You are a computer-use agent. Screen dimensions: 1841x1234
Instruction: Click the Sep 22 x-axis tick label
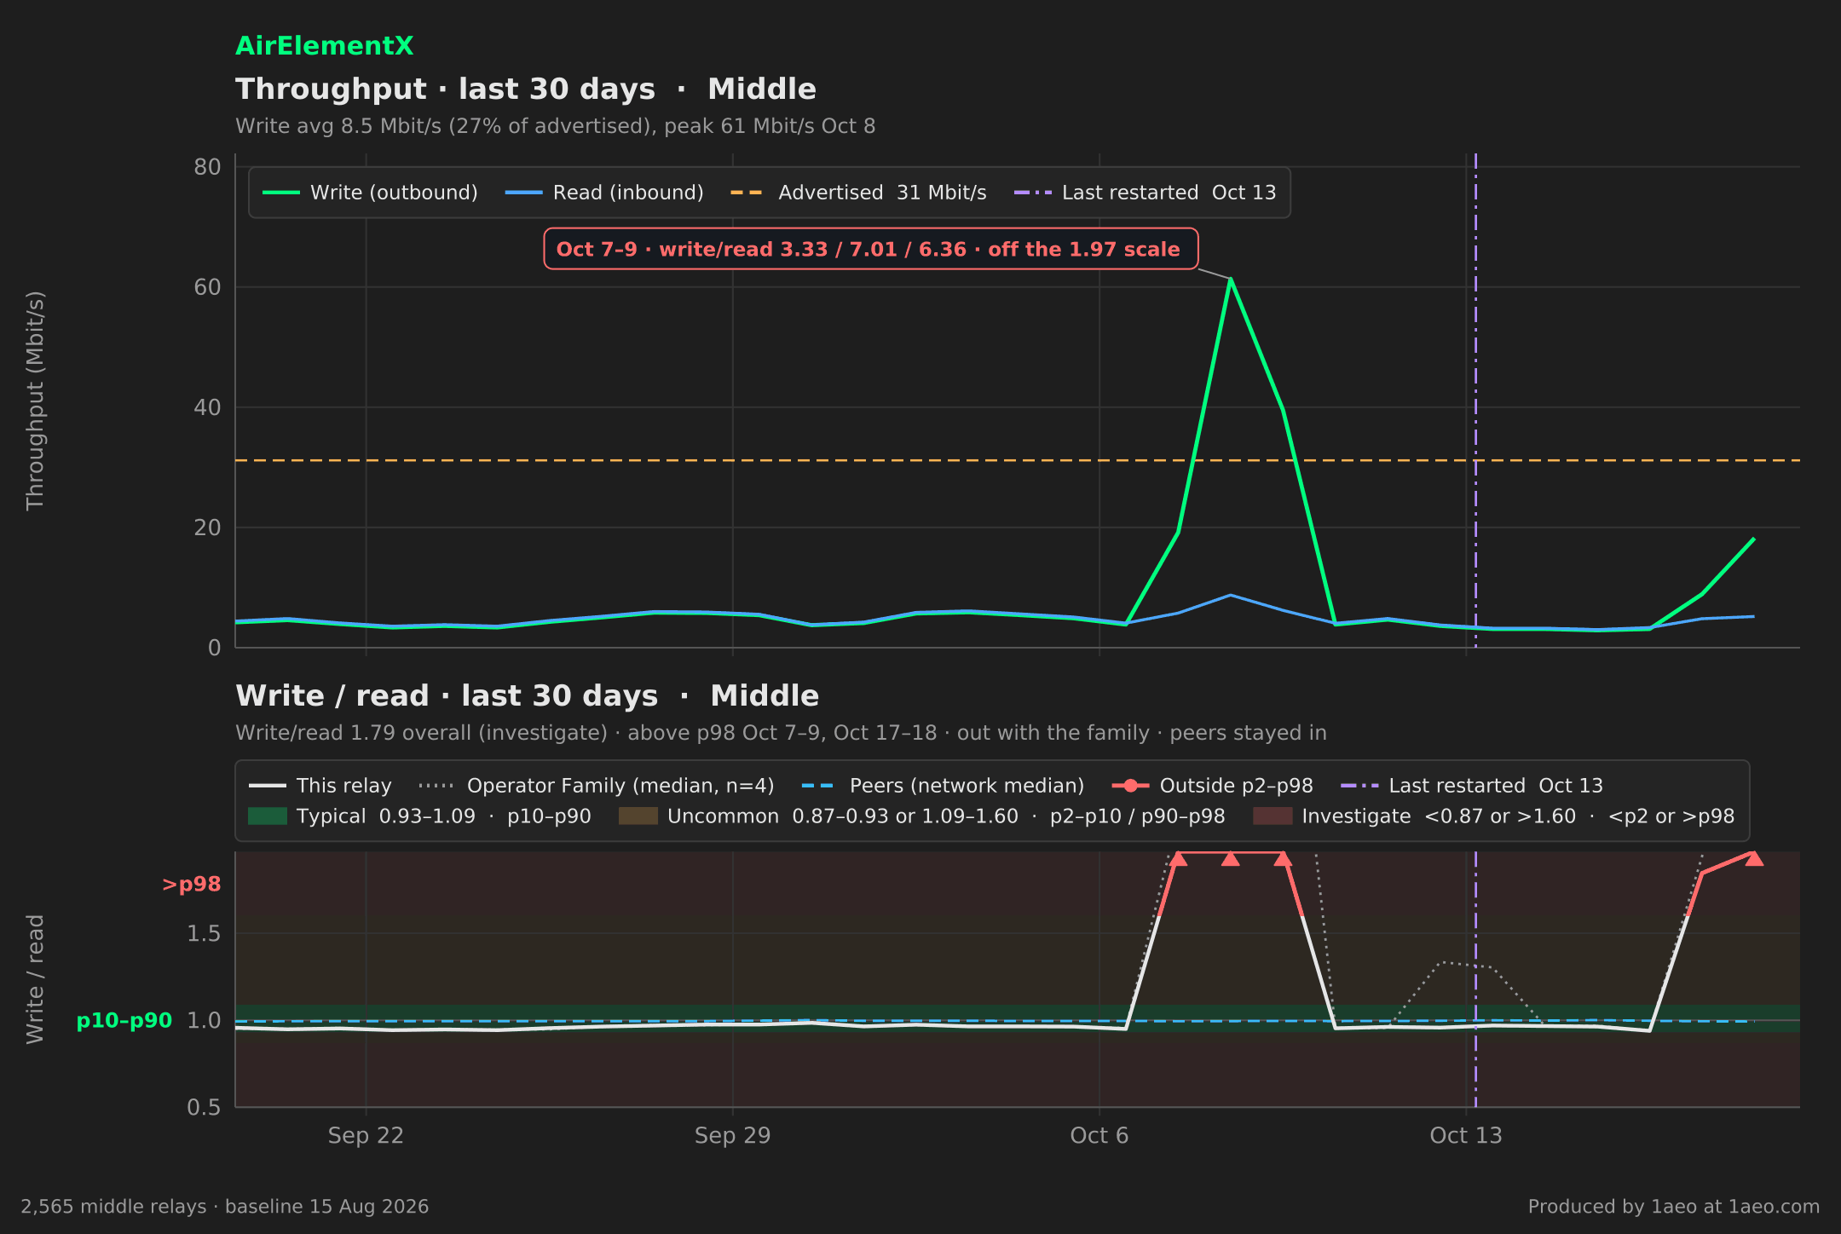click(x=366, y=1136)
